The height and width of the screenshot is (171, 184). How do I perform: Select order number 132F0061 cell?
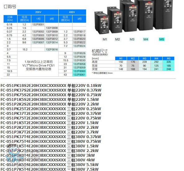pyautogui.click(x=79, y=75)
